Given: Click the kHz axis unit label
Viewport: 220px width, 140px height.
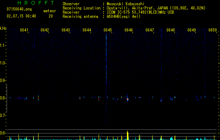Looking at the screenshot, I should tap(3, 28).
